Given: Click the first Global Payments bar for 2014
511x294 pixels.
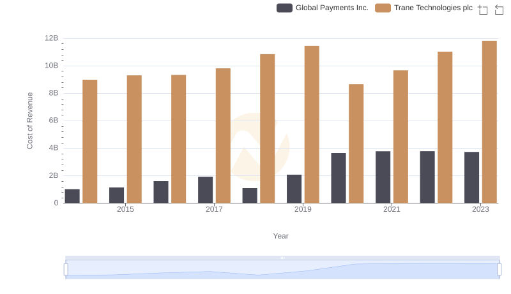Looking at the screenshot, I should tap(72, 196).
